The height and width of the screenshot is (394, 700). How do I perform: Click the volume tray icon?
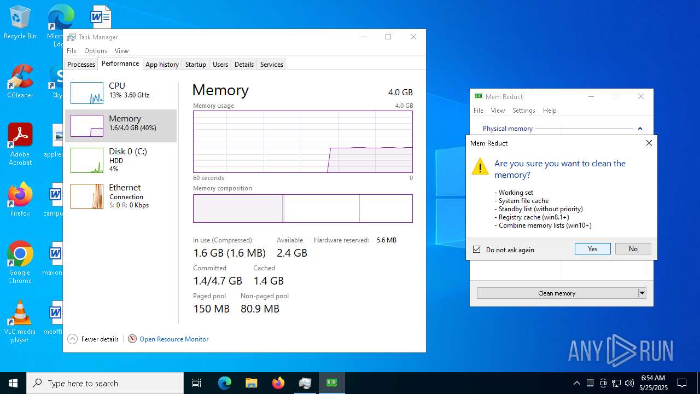[x=629, y=383]
